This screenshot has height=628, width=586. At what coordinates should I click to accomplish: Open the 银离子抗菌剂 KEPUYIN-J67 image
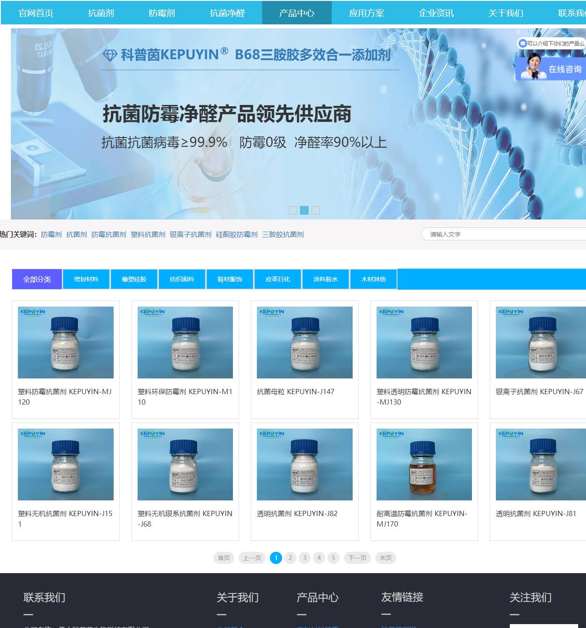click(541, 342)
